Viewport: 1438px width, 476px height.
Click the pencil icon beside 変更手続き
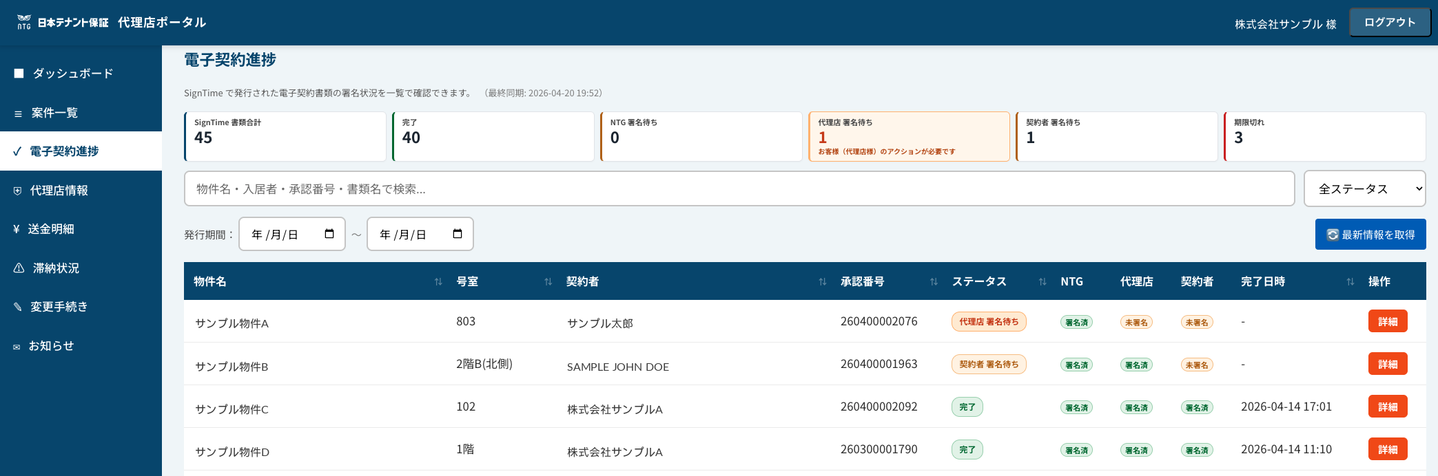[18, 307]
